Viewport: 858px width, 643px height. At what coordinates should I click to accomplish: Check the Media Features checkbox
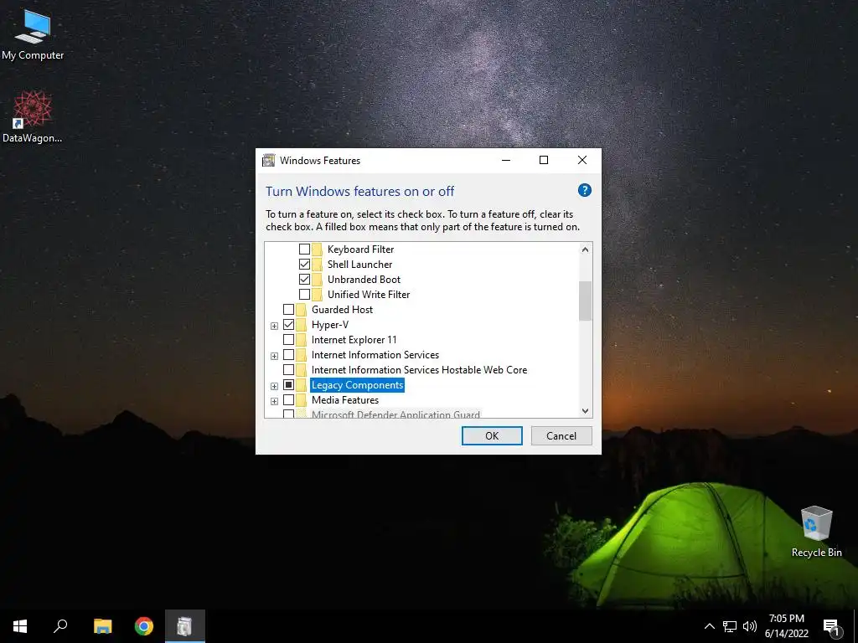[x=288, y=400]
